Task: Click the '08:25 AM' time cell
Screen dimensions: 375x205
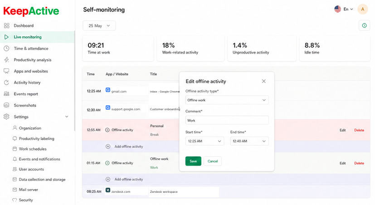Action: (94, 191)
